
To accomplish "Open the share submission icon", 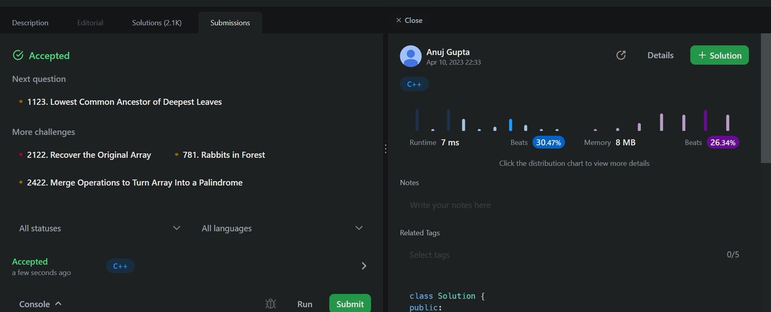I will coord(621,55).
